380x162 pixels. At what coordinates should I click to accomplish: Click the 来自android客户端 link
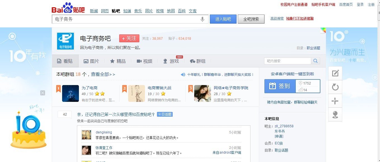click(227, 152)
